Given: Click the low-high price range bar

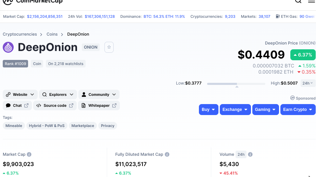Looking at the screenshot, I should pyautogui.click(x=236, y=84).
